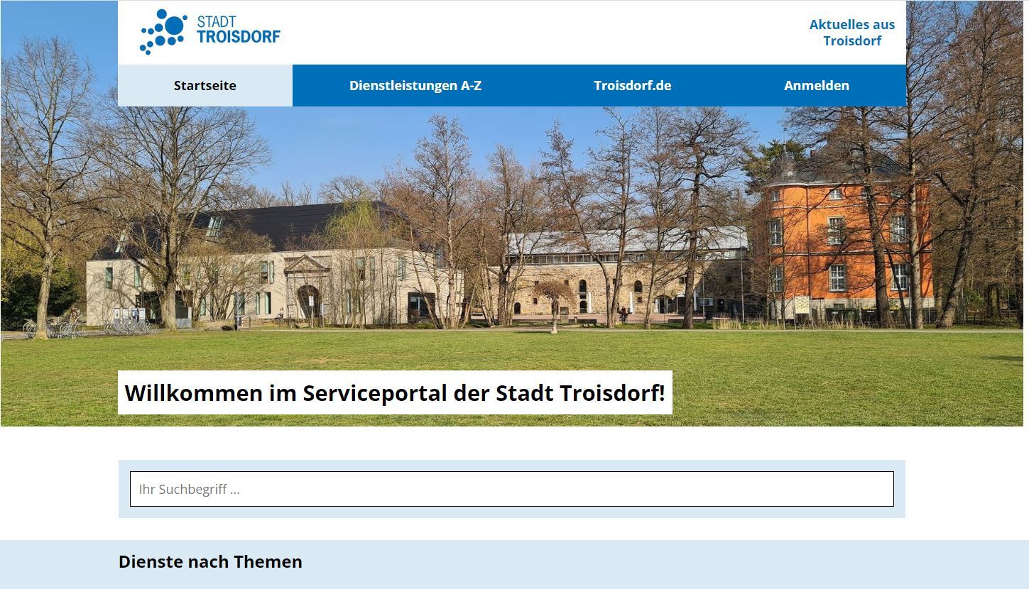Open Dienstleistungen A-Z in the navigation
1029x589 pixels.
click(x=415, y=85)
